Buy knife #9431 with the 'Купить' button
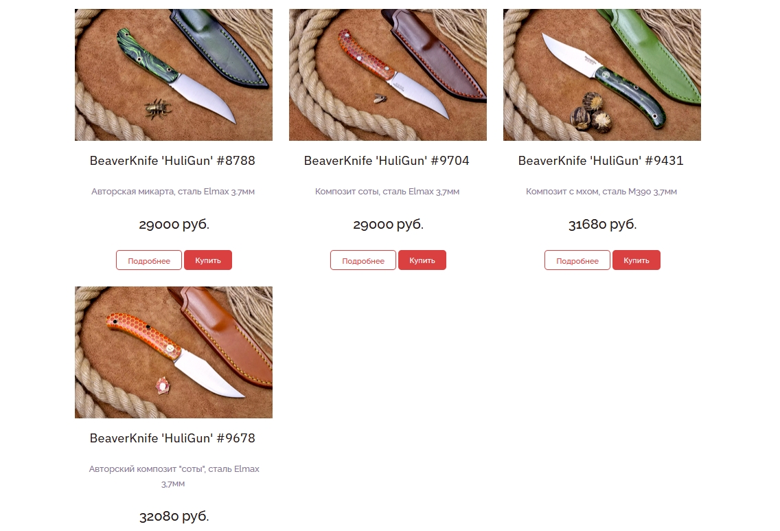780x531 pixels. point(636,260)
